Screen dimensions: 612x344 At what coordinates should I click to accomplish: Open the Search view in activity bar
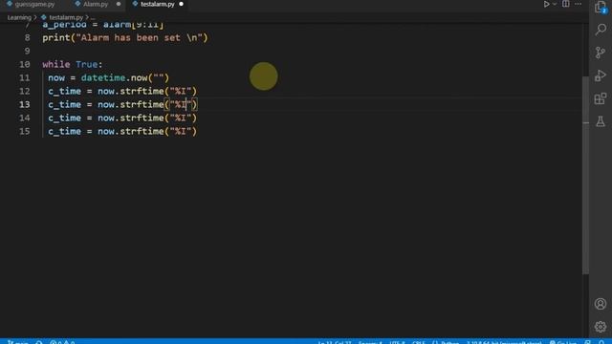click(601, 30)
